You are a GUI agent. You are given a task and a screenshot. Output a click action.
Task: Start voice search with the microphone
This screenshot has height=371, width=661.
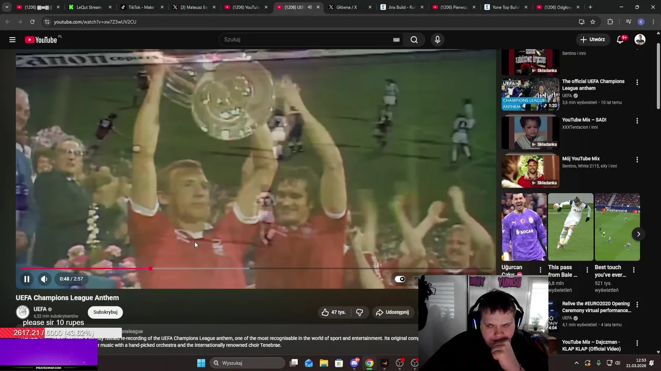click(437, 40)
